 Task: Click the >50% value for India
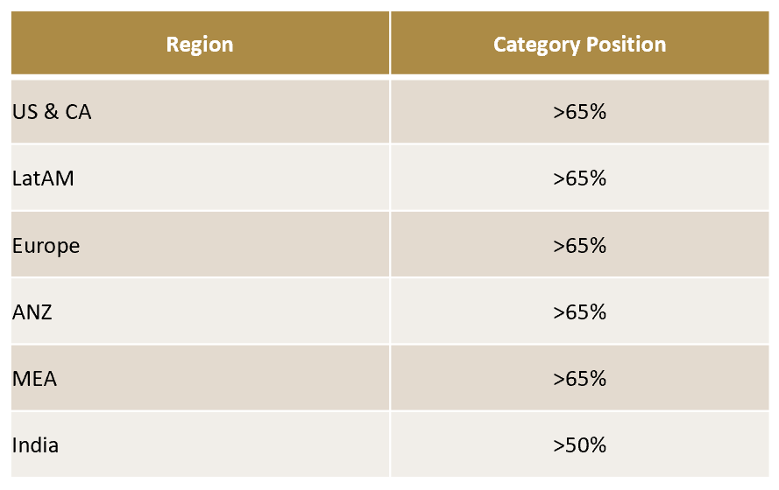[579, 445]
